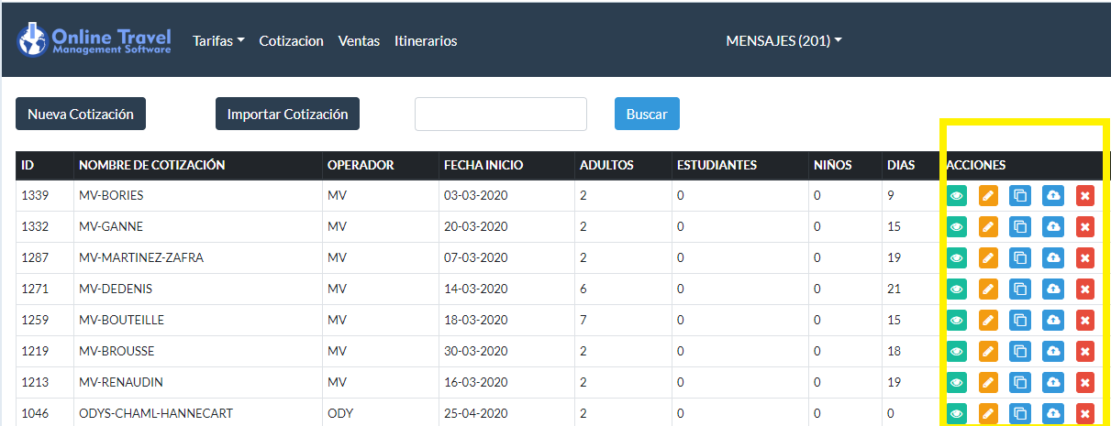Open the Ventas menu item
1111x426 pixels.
(x=359, y=41)
